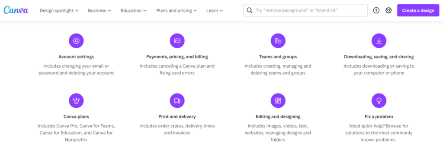The image size is (443, 163).
Task: Click the search magnifier icon
Action: coord(249,10)
